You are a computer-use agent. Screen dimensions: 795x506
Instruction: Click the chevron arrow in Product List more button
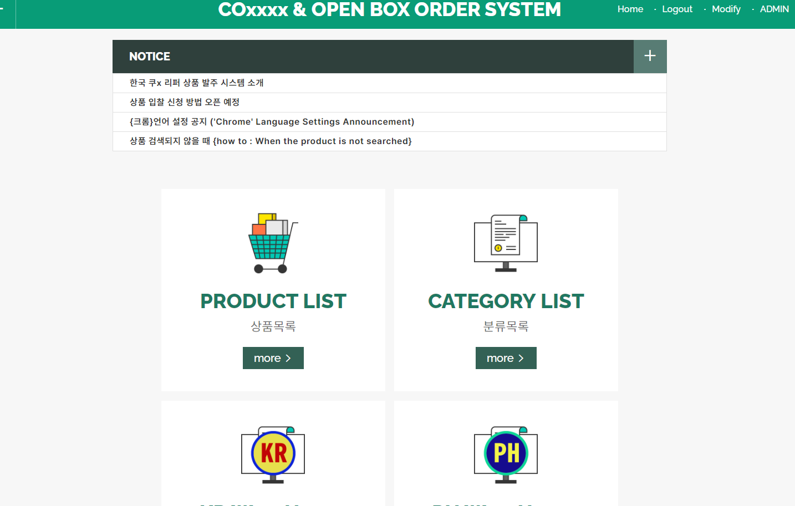(x=287, y=358)
